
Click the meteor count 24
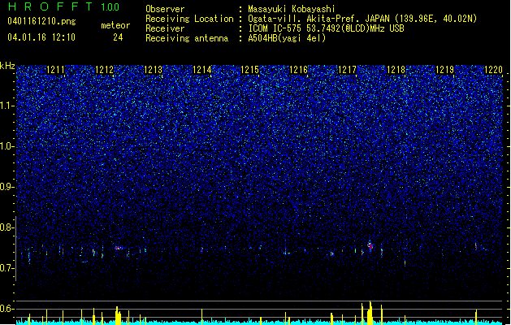coord(118,37)
